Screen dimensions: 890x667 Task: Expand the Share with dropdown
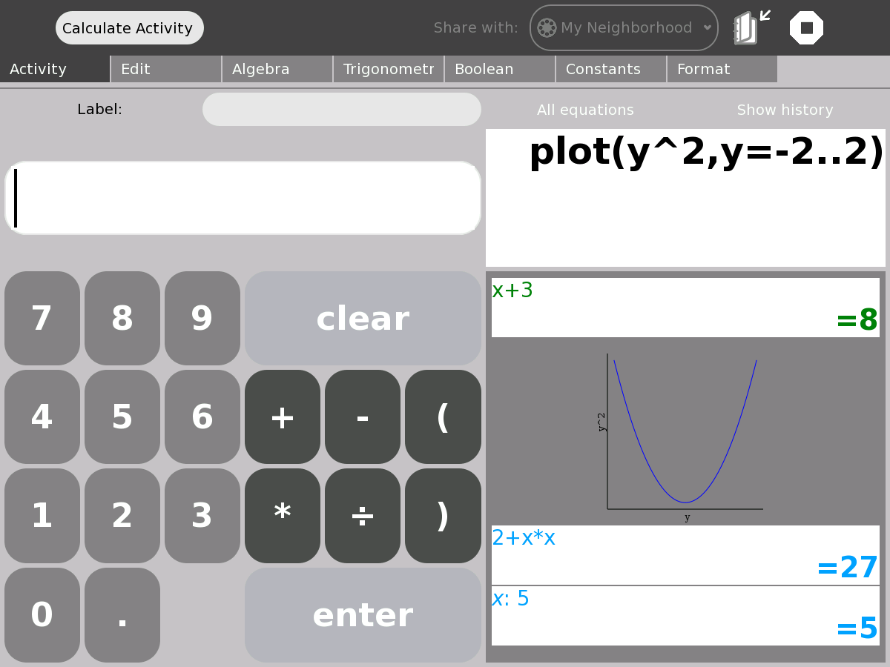tap(707, 28)
